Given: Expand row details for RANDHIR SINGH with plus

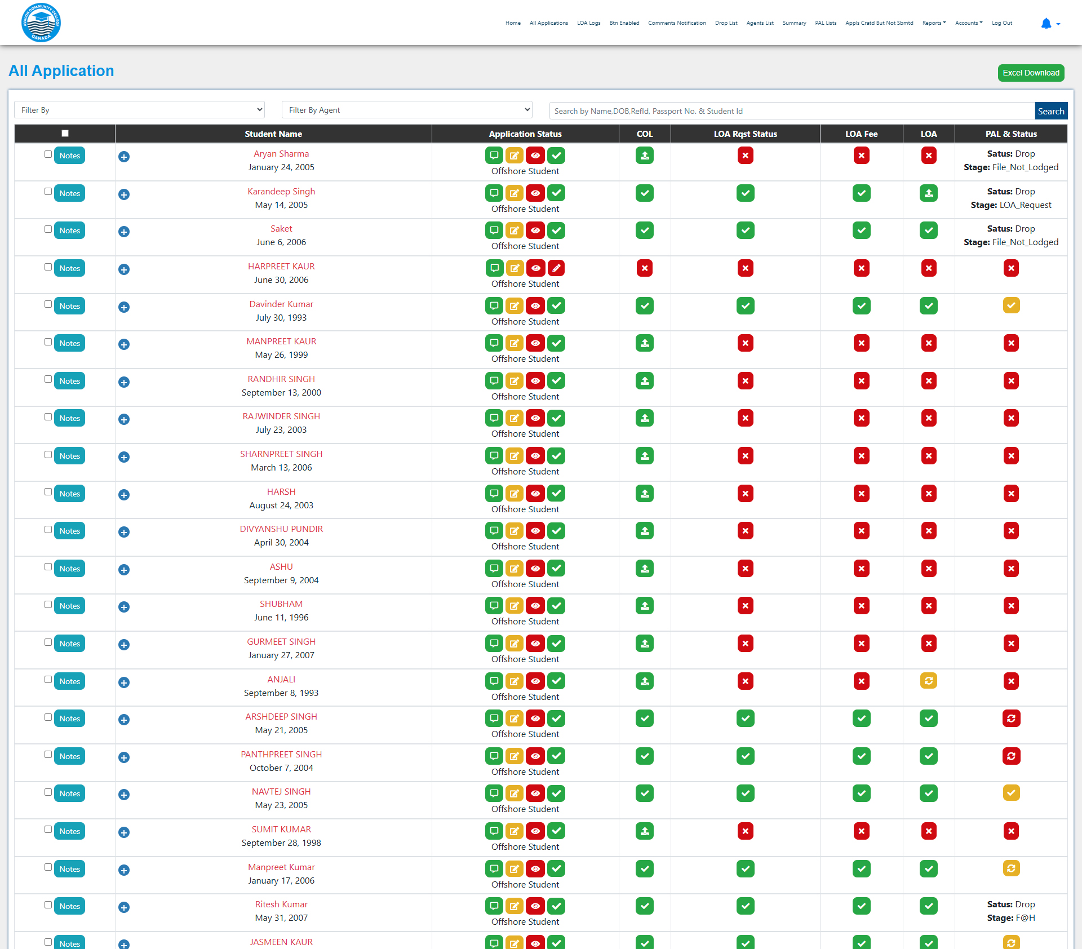Looking at the screenshot, I should [124, 382].
